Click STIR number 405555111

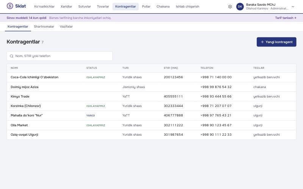click(x=173, y=96)
